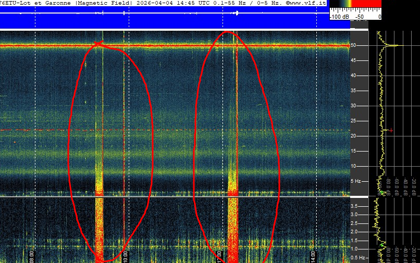Click the -50 dB tick on color scale
The height and width of the screenshot is (263, 420).
tap(359, 17)
